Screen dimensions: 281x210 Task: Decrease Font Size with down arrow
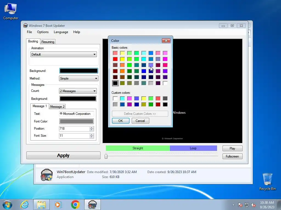(92, 137)
